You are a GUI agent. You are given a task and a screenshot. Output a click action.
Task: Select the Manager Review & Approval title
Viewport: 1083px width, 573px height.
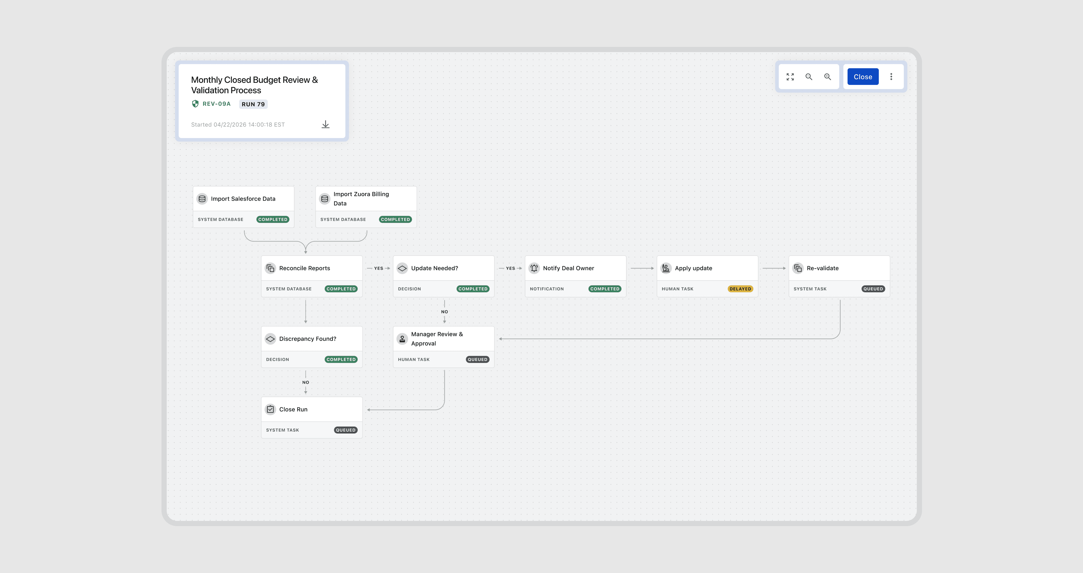coord(437,339)
